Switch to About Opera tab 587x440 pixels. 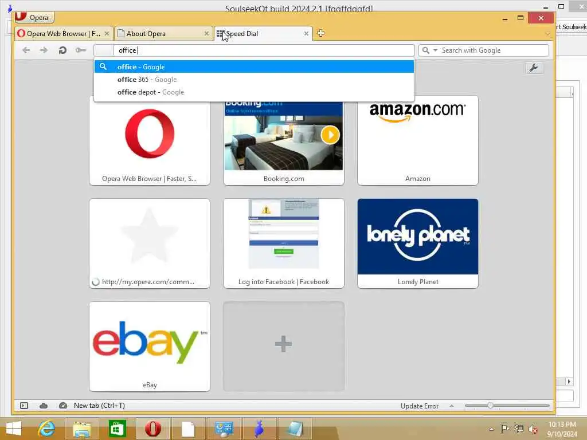(x=163, y=34)
